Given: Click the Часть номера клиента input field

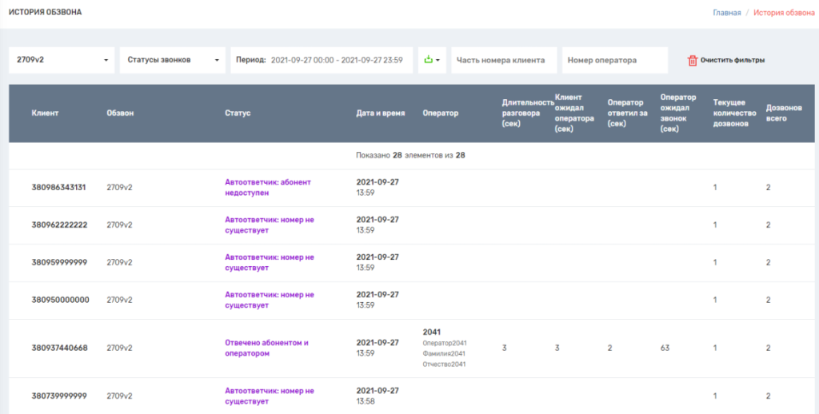Looking at the screenshot, I should (x=504, y=60).
